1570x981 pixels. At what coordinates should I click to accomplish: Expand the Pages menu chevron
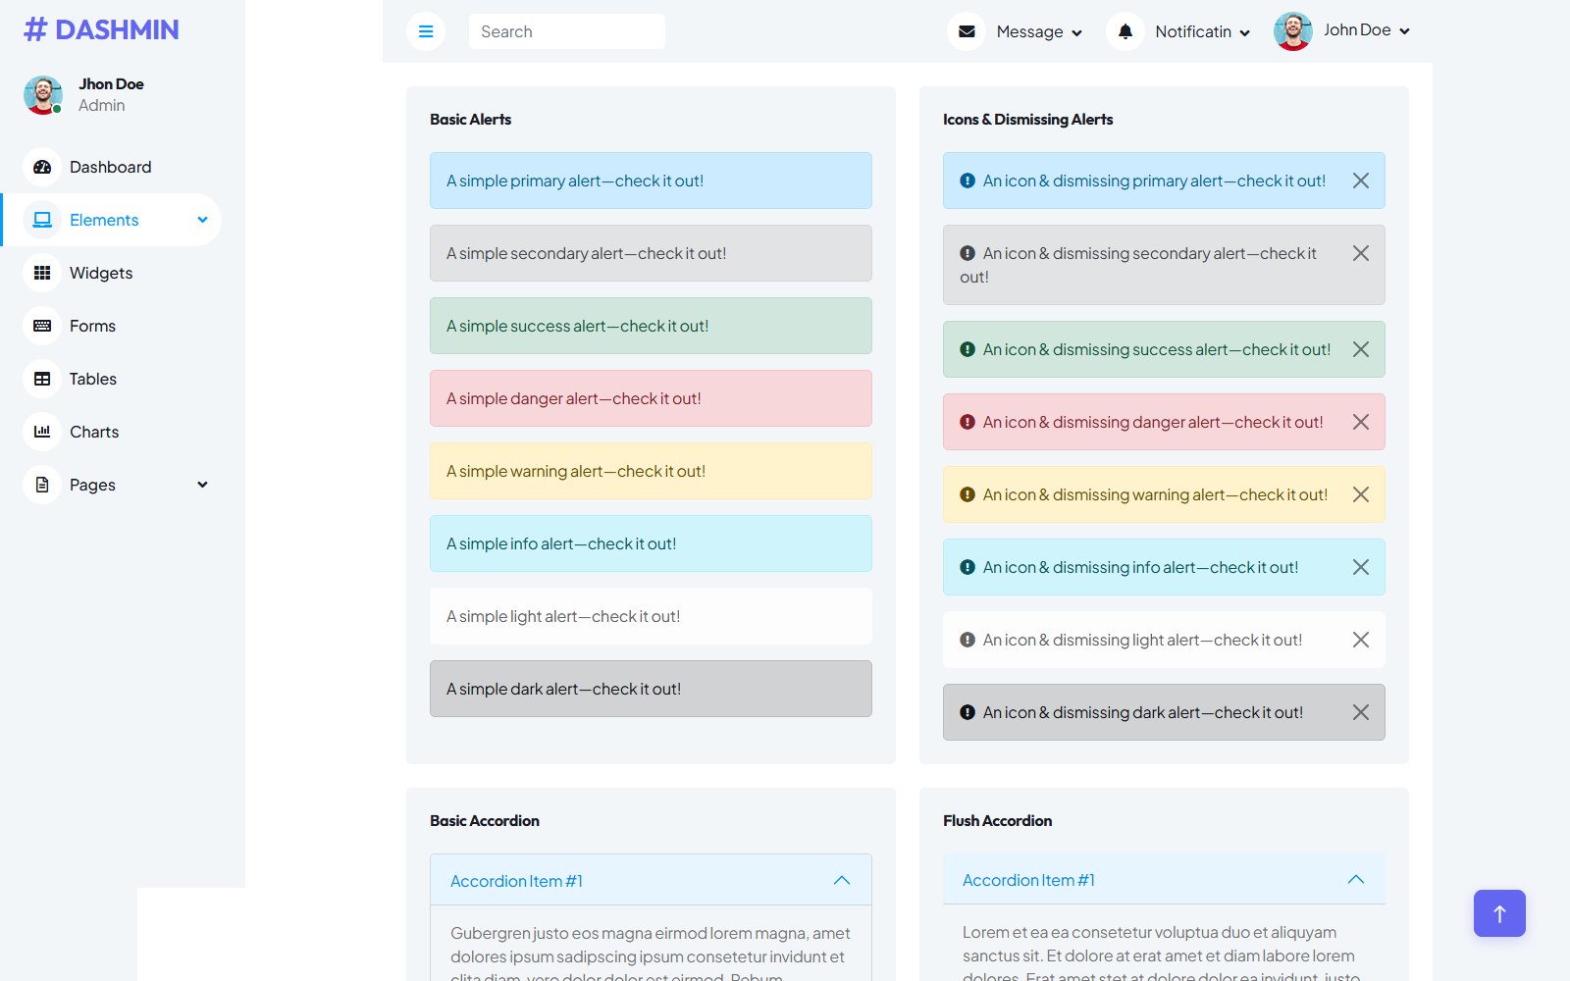click(202, 485)
